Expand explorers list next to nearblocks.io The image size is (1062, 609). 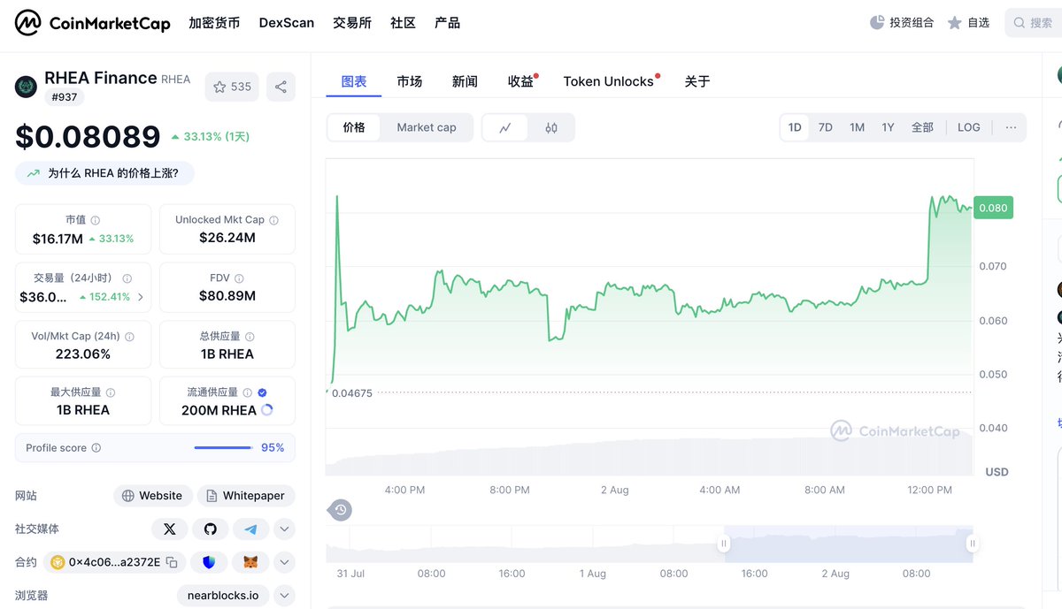click(284, 596)
